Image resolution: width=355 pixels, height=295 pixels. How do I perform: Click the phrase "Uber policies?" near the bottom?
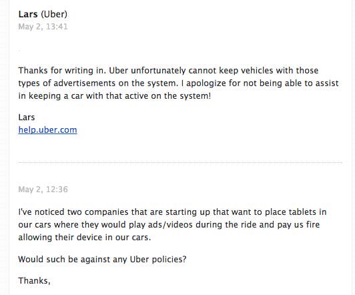158,259
